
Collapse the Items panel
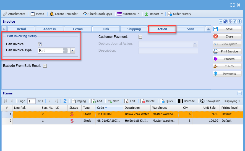coord(239,93)
